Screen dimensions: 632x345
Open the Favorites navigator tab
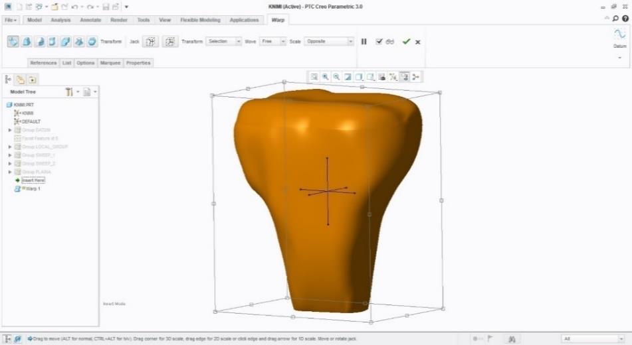[x=33, y=80]
